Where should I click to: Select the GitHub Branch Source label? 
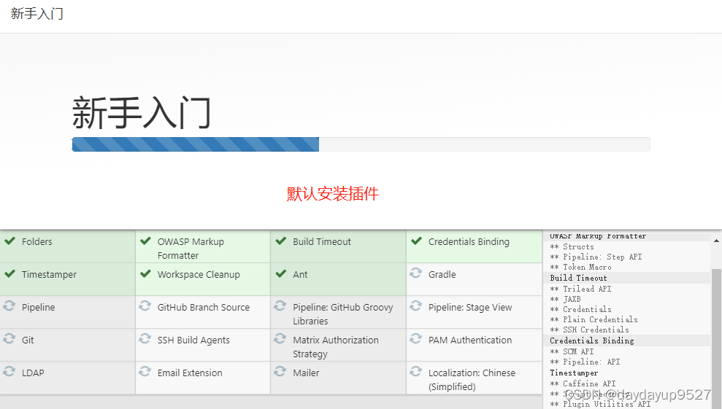click(204, 308)
